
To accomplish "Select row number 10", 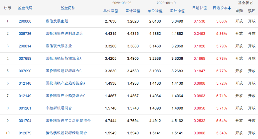I will click(7, 133).
